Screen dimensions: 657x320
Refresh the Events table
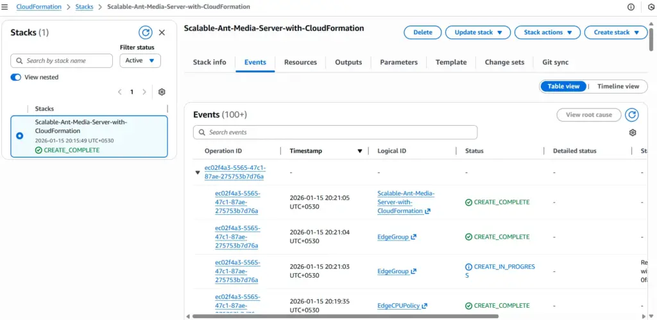[x=632, y=115]
